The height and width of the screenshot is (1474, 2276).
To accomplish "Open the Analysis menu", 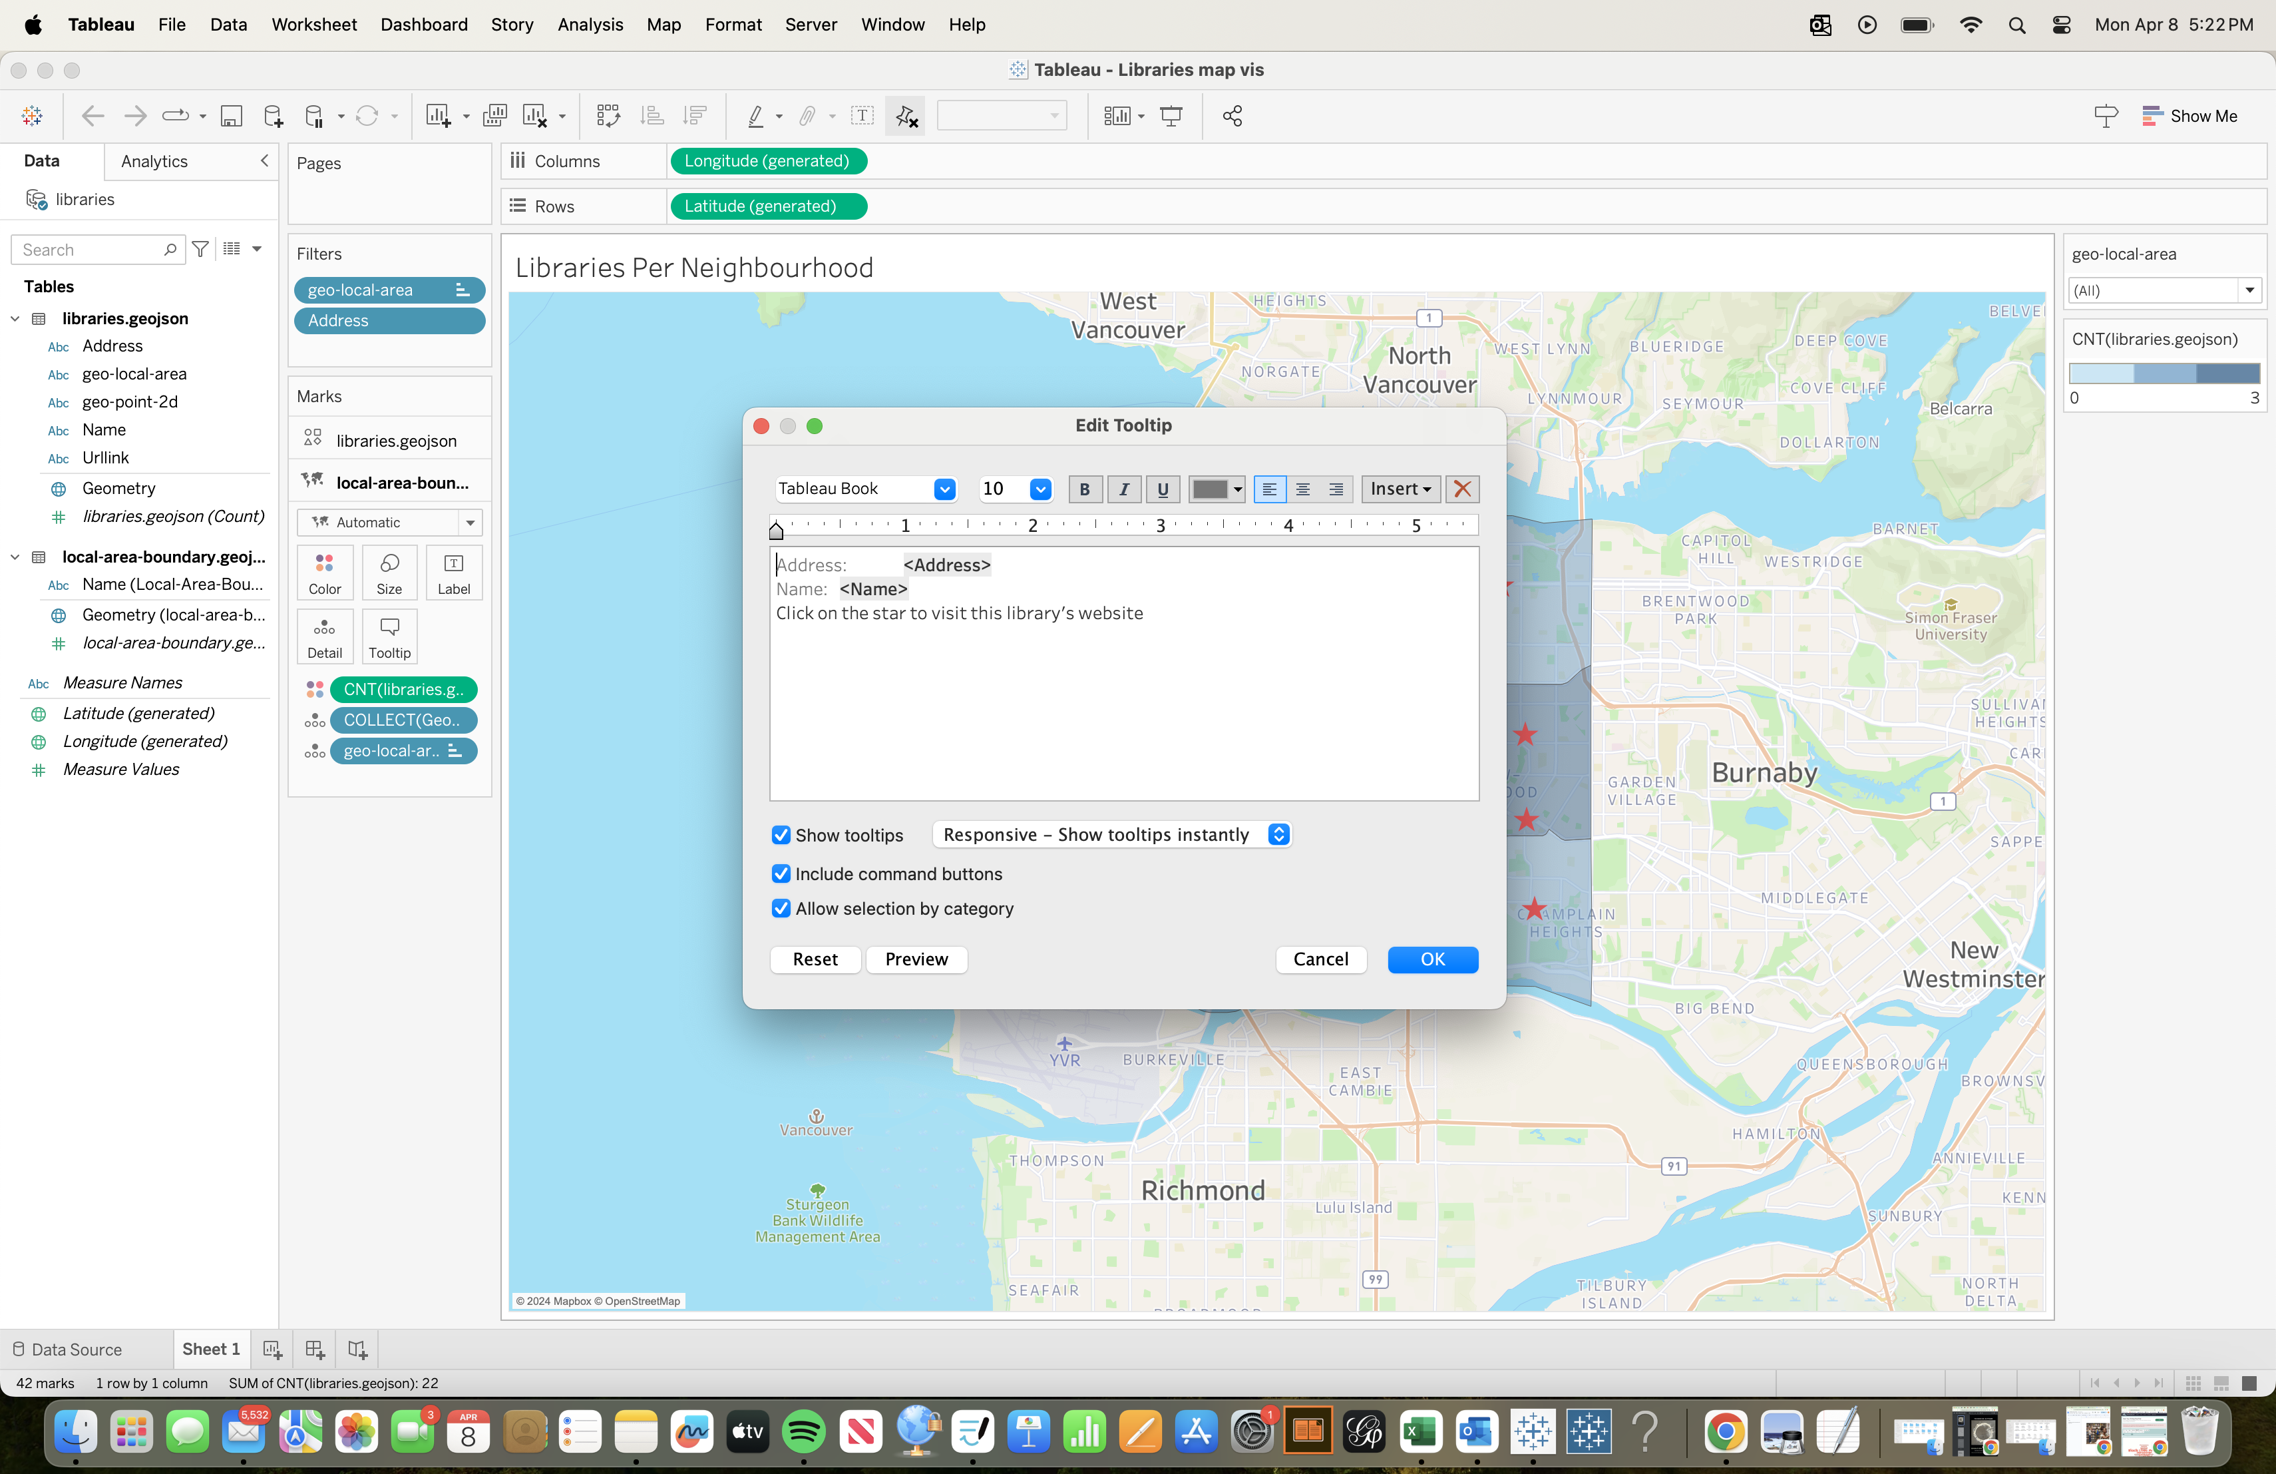I will click(590, 24).
